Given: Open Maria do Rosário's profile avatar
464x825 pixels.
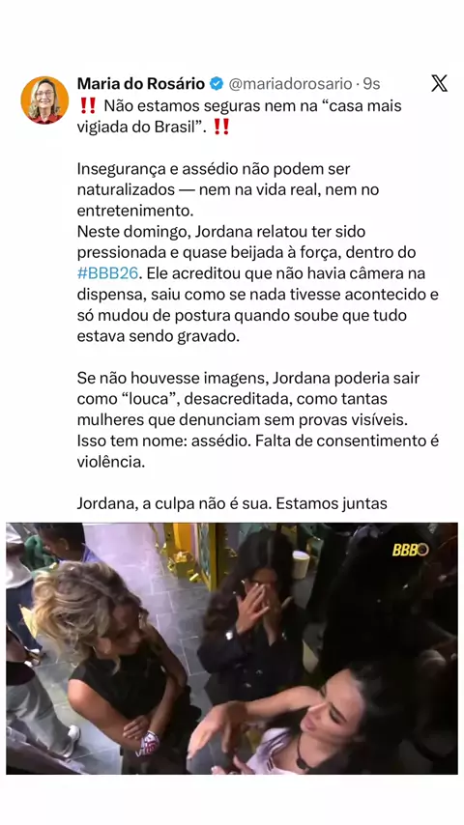Looking at the screenshot, I should click(44, 100).
